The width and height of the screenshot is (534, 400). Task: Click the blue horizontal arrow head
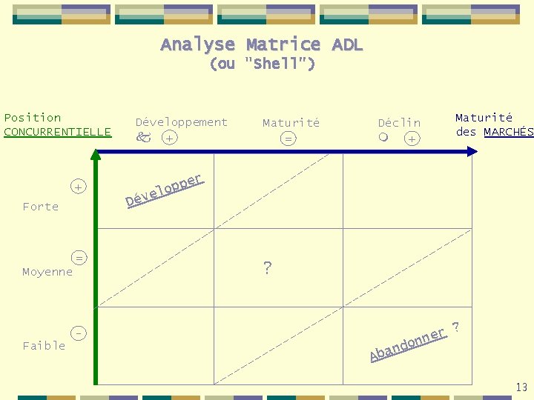[x=472, y=152]
